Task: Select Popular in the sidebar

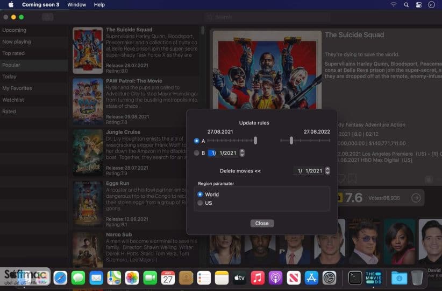Action: pyautogui.click(x=34, y=65)
